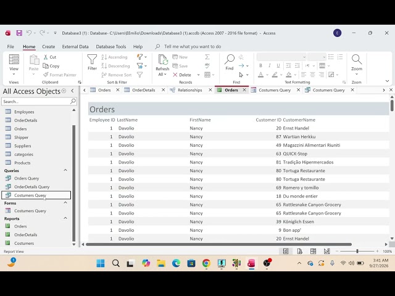Click search magnifier in navigation pane

pyautogui.click(x=73, y=101)
